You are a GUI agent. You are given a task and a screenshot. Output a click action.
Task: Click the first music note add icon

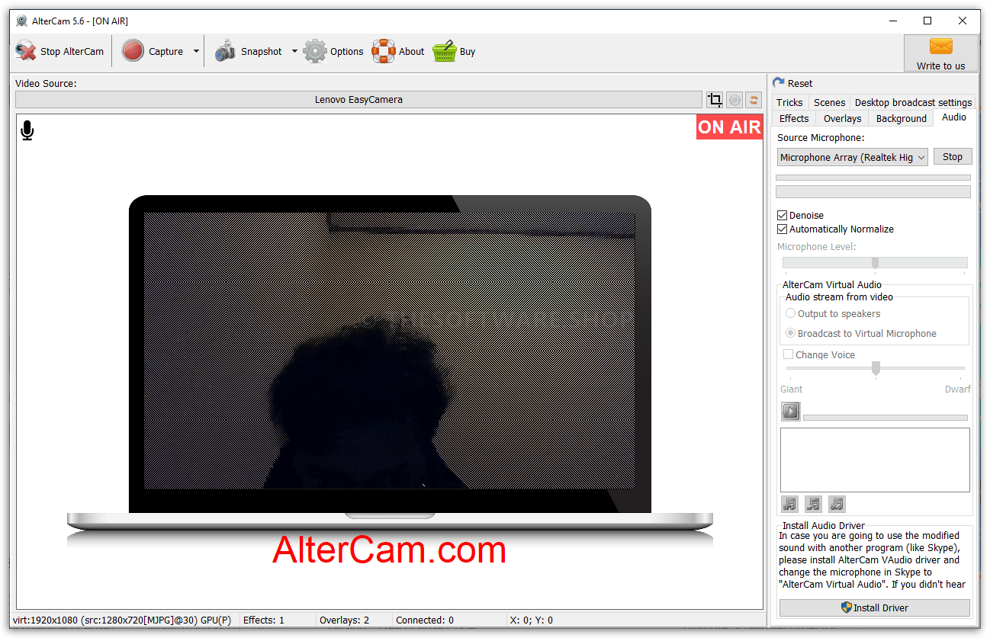tap(789, 504)
